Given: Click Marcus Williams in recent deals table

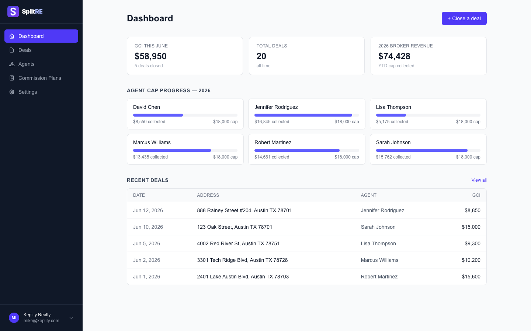Looking at the screenshot, I should pos(379,260).
